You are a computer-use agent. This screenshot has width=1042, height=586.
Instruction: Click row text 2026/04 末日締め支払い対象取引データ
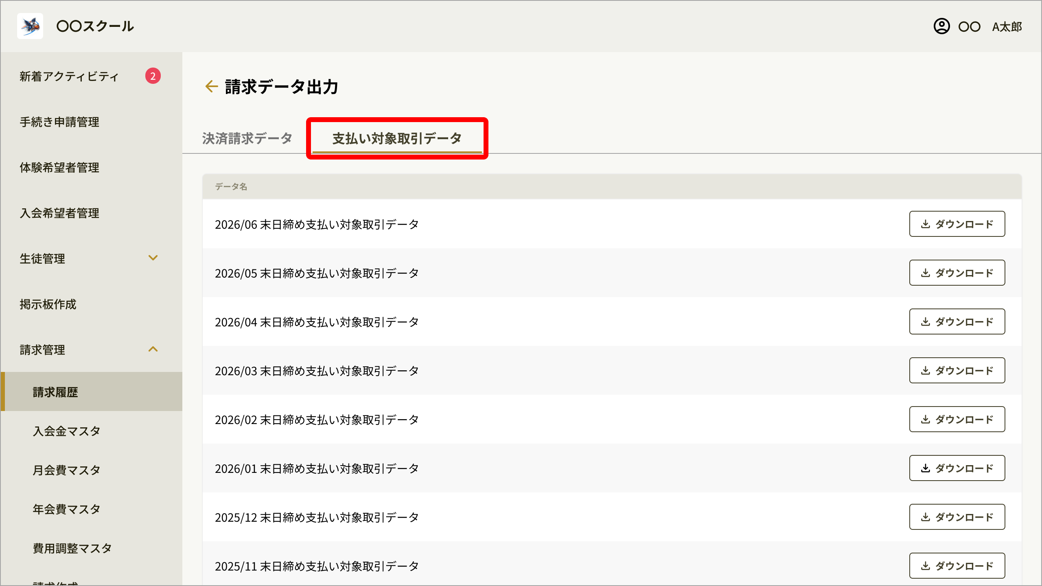[x=317, y=322]
